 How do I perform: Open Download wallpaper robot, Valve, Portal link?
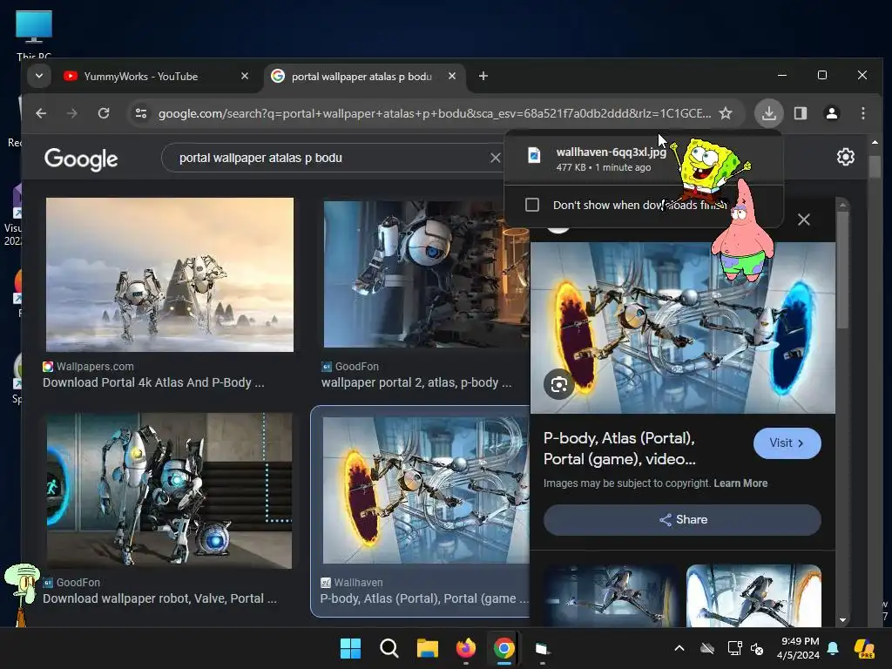pyautogui.click(x=160, y=598)
